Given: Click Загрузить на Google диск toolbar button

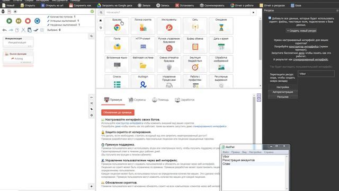Looking at the screenshot, I should pos(114,5).
